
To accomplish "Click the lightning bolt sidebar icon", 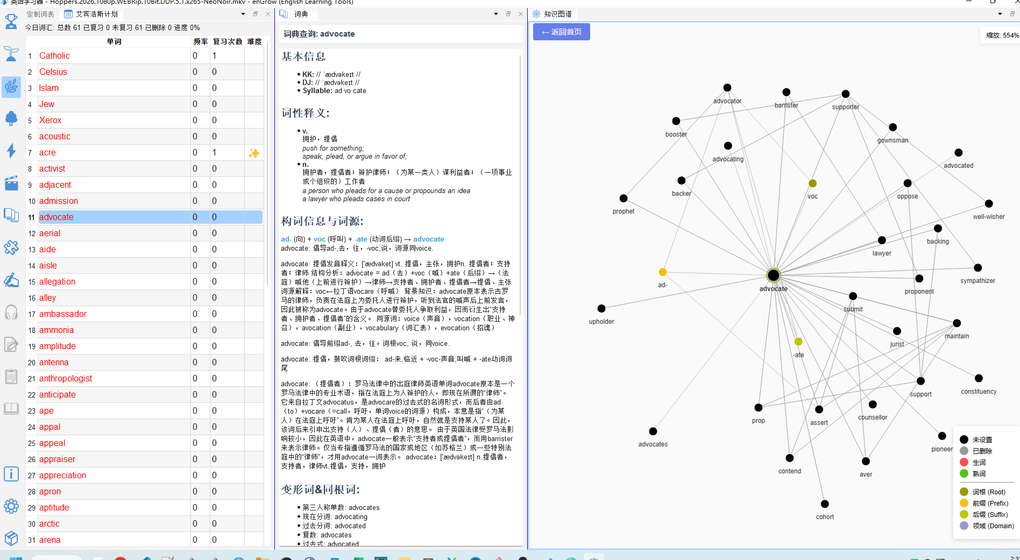I will click(x=11, y=151).
